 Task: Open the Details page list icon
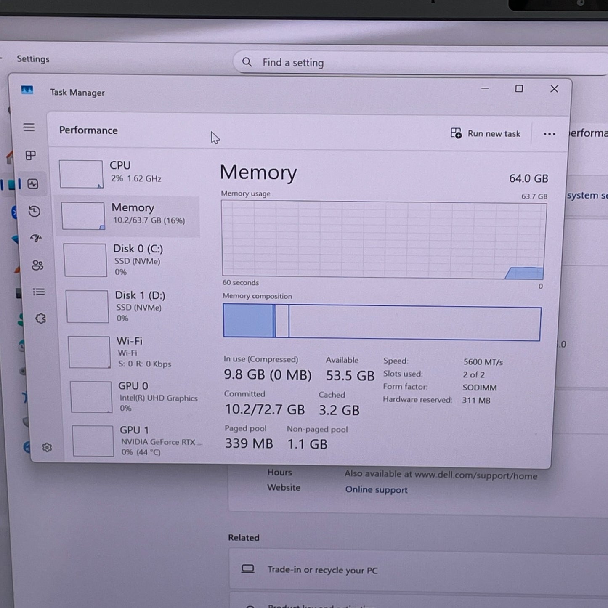(x=39, y=292)
